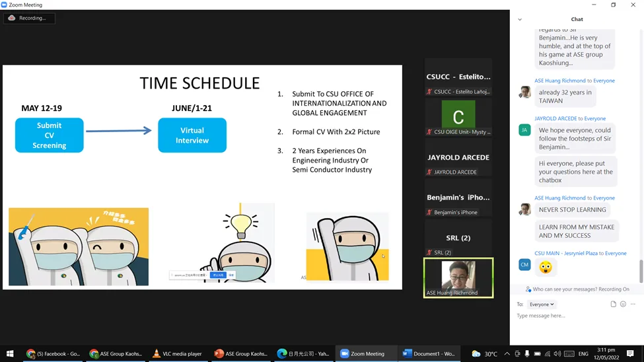This screenshot has width=644, height=362.
Task: Click the Benjamin's iPhone participant tile
Action: point(458,198)
